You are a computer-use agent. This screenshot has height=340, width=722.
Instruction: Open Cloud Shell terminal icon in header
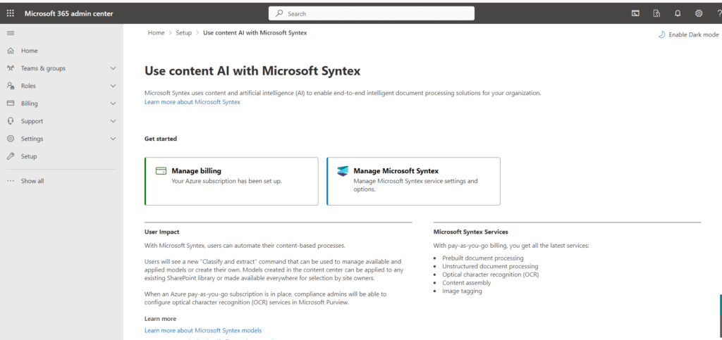pyautogui.click(x=635, y=13)
